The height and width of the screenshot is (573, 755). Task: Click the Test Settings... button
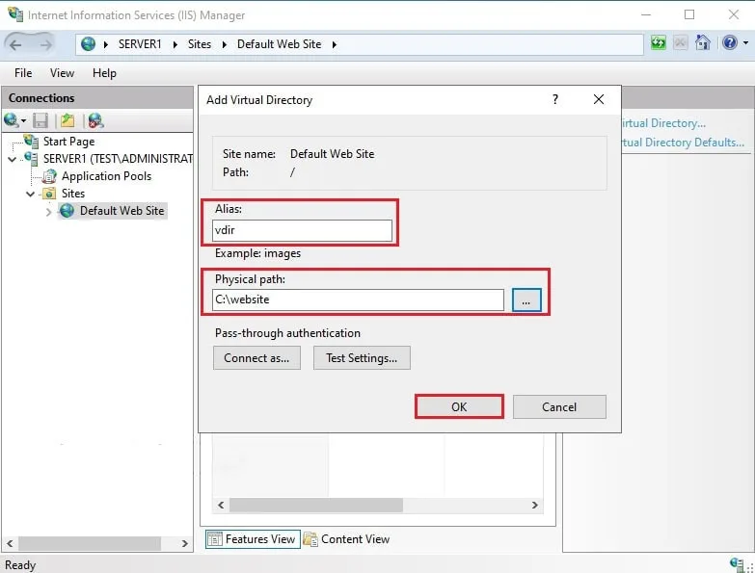pyautogui.click(x=362, y=357)
